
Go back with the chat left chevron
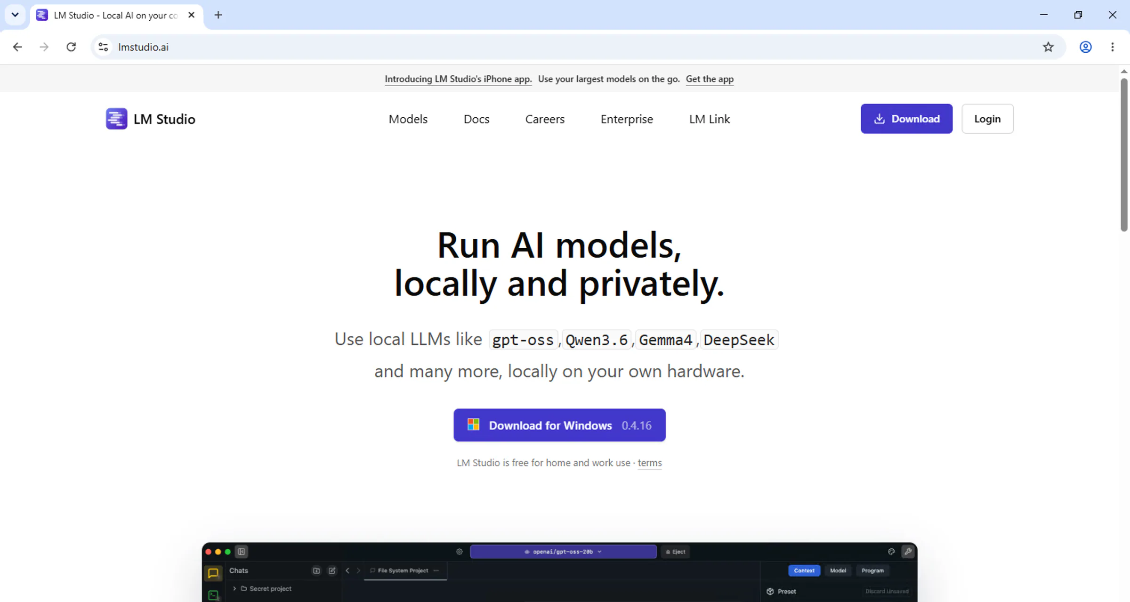pos(347,570)
